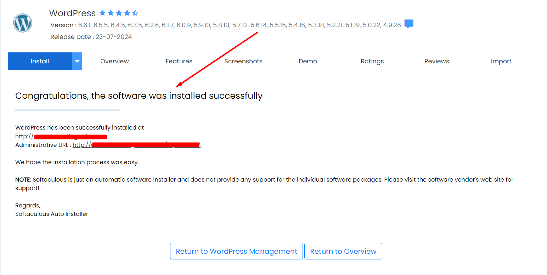Screen dimensions: 547x275
Task: Open the Features tab
Action: pos(179,61)
